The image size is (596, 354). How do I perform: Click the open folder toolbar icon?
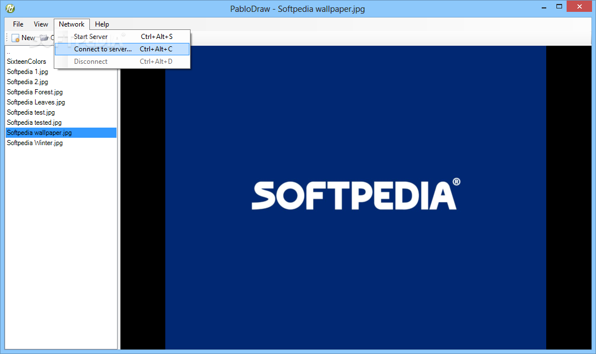[x=45, y=38]
